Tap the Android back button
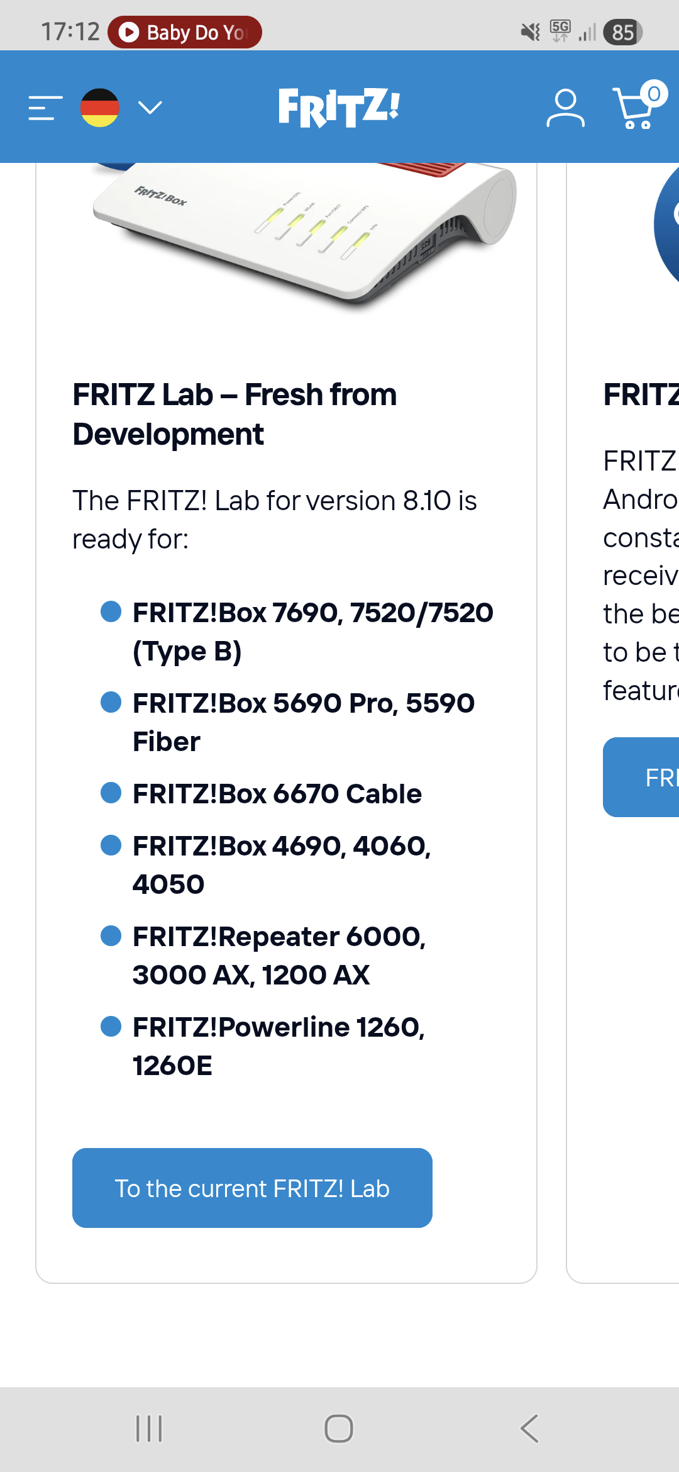 pyautogui.click(x=529, y=1429)
